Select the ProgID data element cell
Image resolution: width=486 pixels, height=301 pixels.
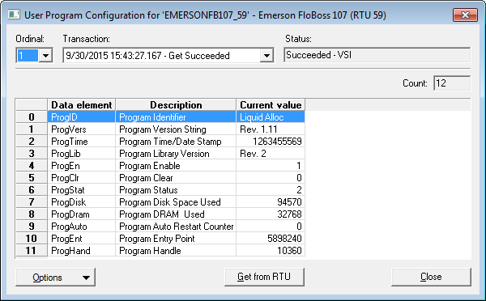82,117
